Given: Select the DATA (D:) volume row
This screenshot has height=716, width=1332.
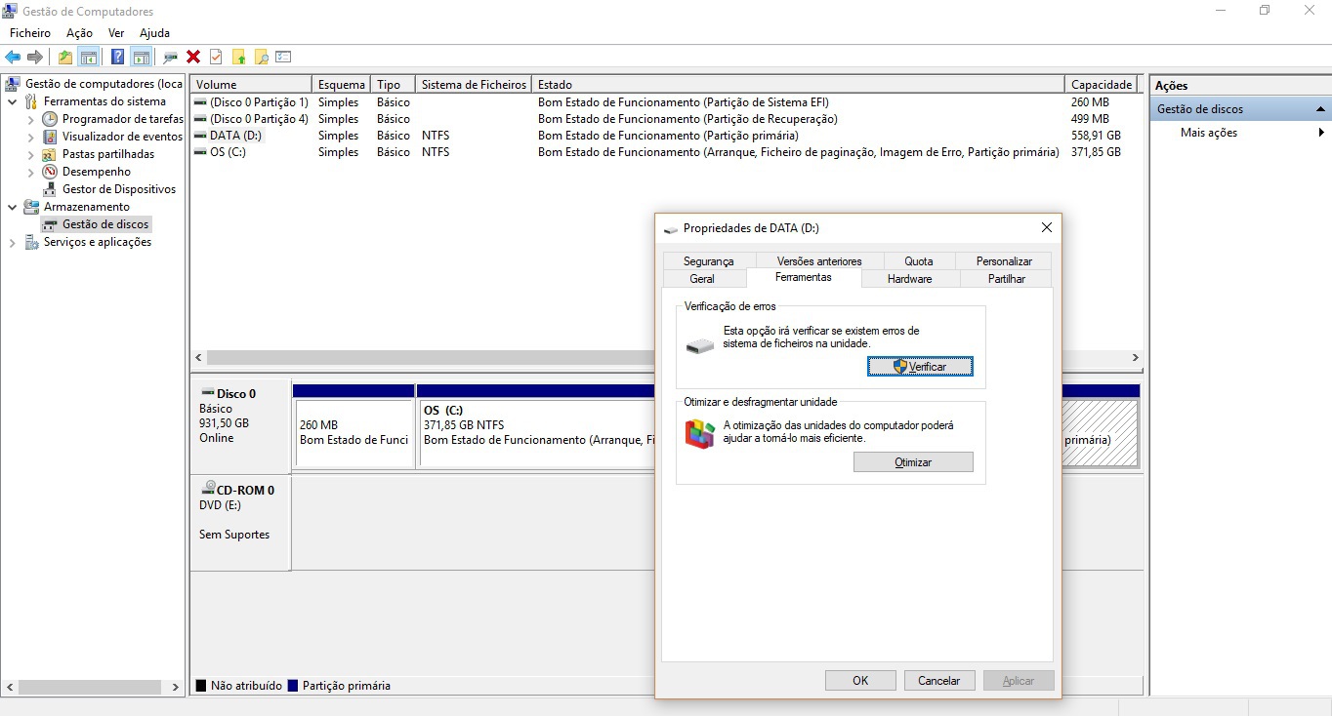Looking at the screenshot, I should click(x=235, y=136).
